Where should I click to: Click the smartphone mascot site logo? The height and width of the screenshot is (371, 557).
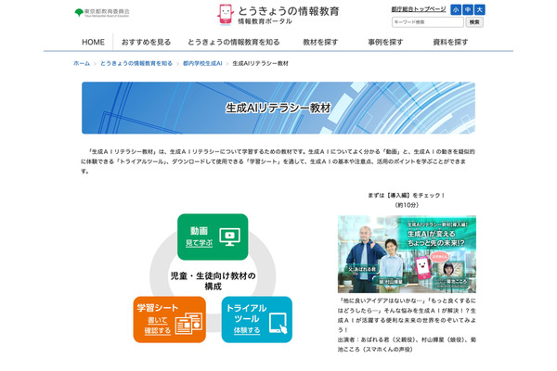pyautogui.click(x=226, y=15)
